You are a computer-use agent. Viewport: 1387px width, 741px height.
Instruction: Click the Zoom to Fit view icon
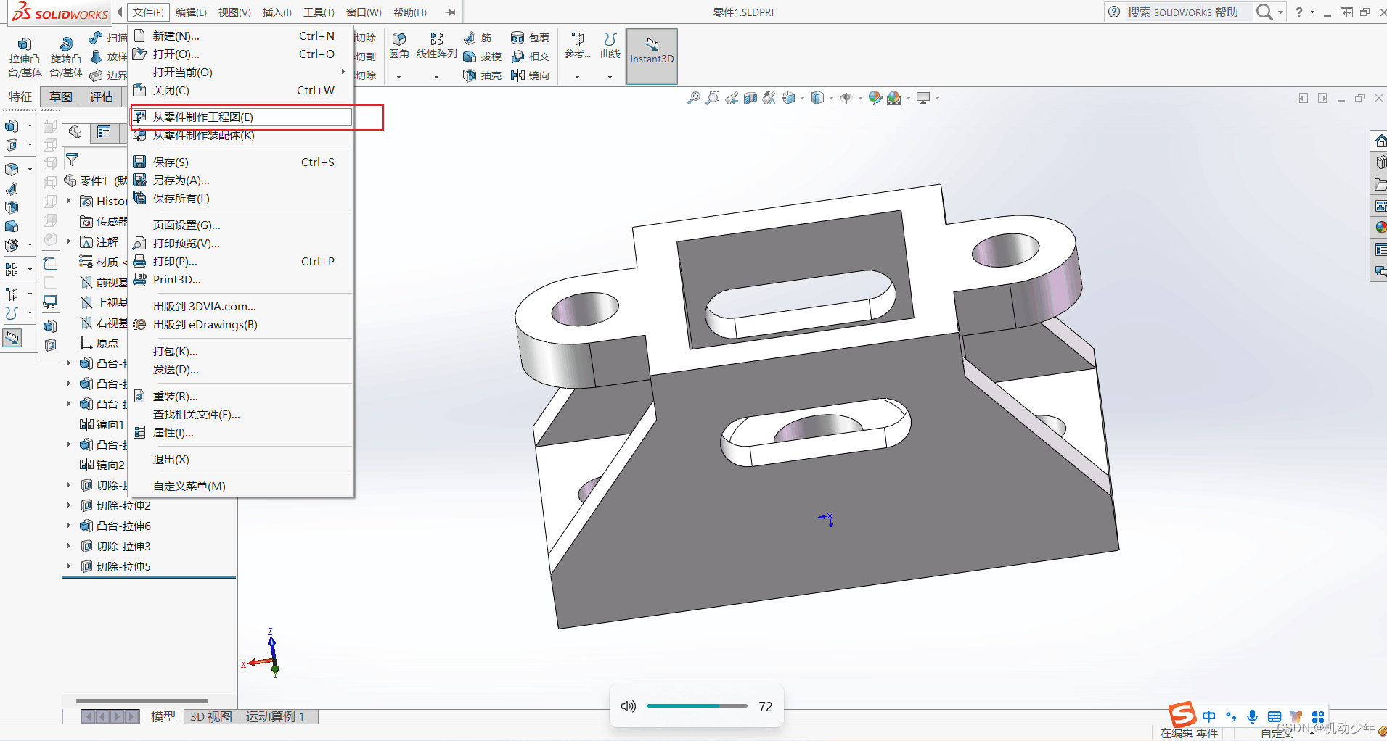coord(694,98)
